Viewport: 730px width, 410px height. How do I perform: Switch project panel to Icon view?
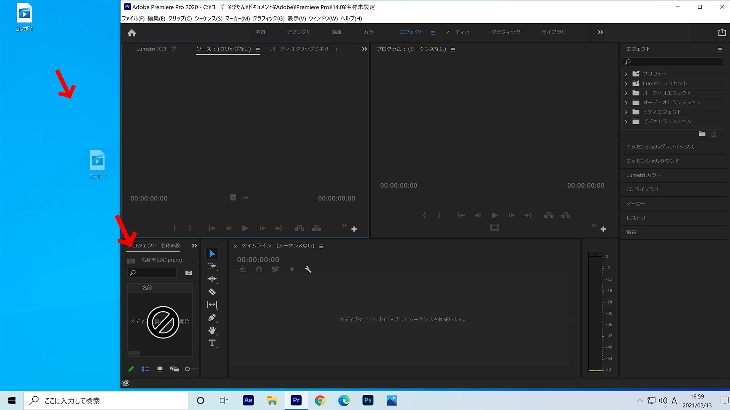pyautogui.click(x=160, y=369)
